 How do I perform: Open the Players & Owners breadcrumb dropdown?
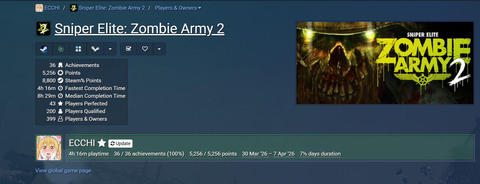click(178, 8)
